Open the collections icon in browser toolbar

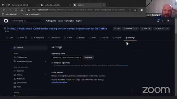pos(141,10)
